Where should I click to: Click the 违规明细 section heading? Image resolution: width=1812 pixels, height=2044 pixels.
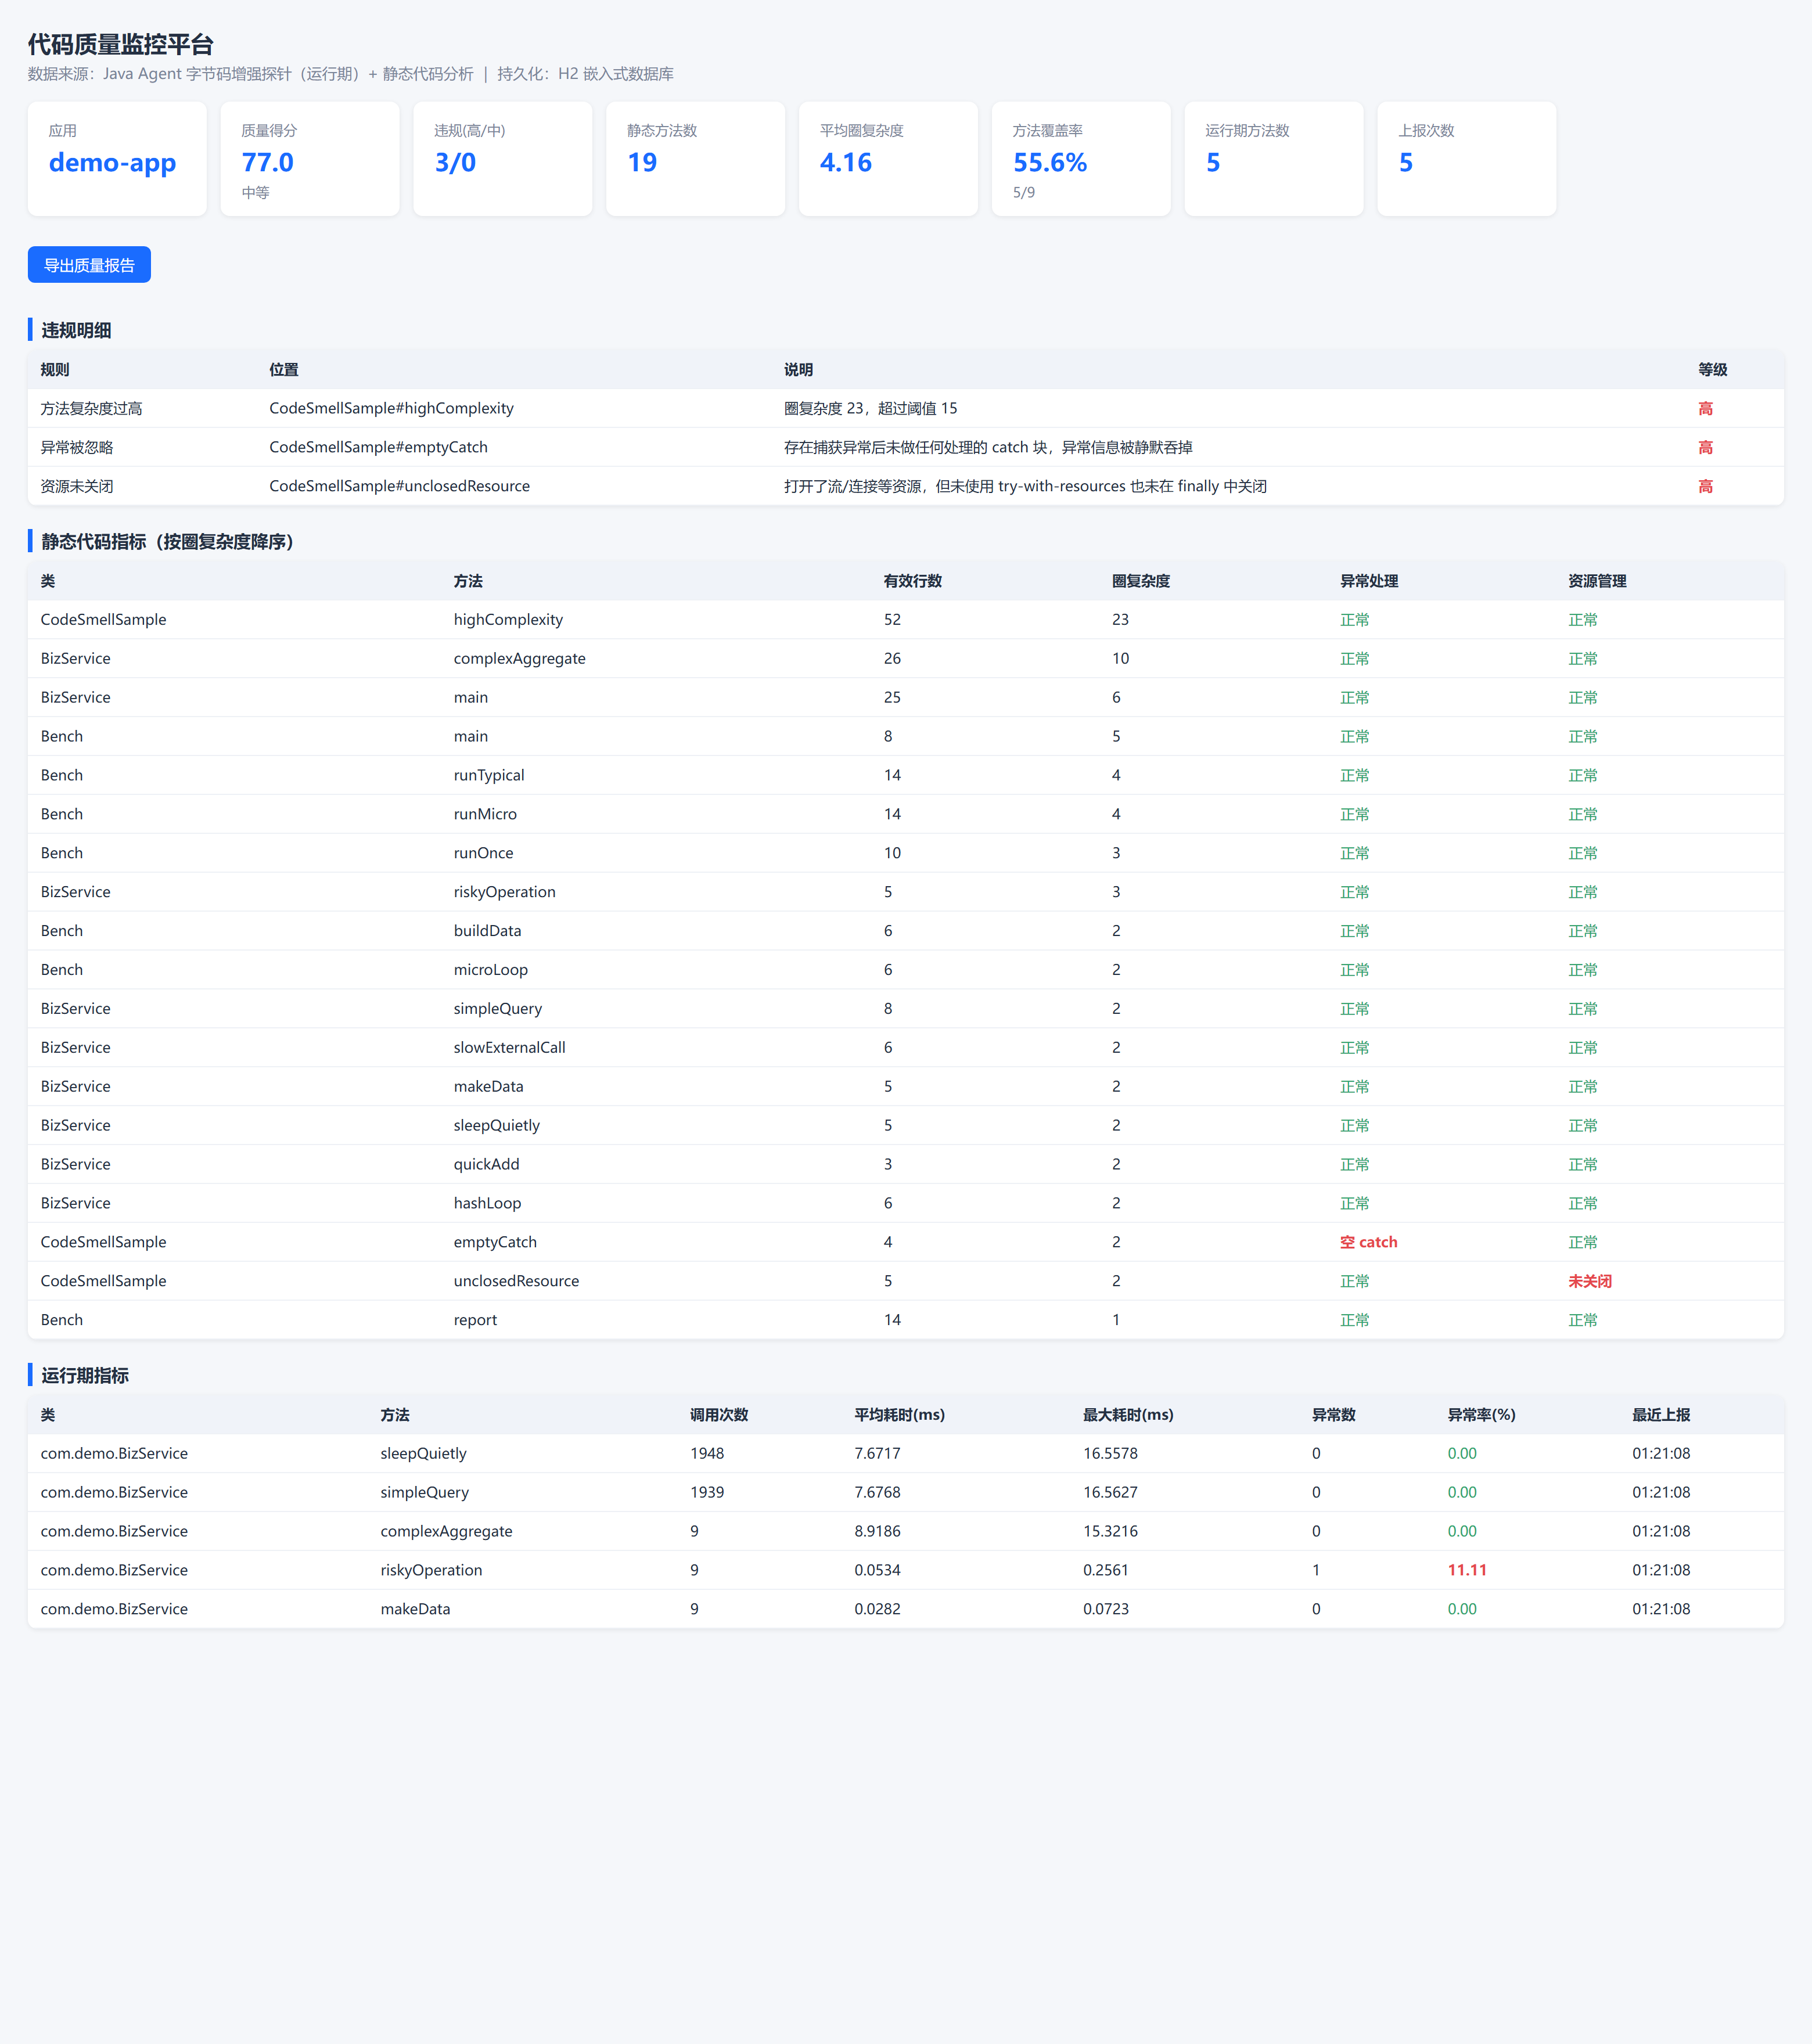(x=76, y=330)
